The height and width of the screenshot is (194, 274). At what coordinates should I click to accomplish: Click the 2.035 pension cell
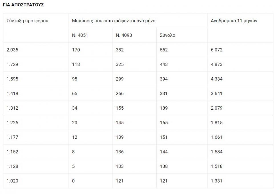12,50
